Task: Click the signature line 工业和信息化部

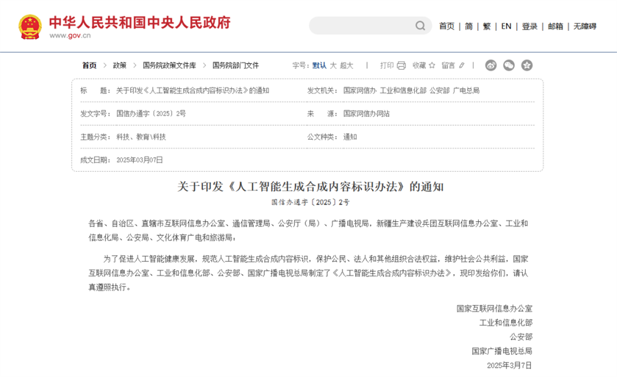Action: (x=506, y=323)
